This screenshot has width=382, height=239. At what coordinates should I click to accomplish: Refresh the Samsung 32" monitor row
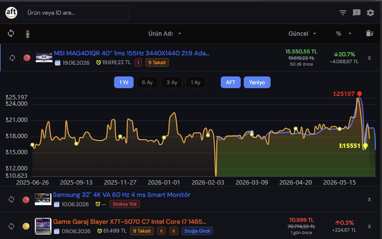click(x=11, y=199)
